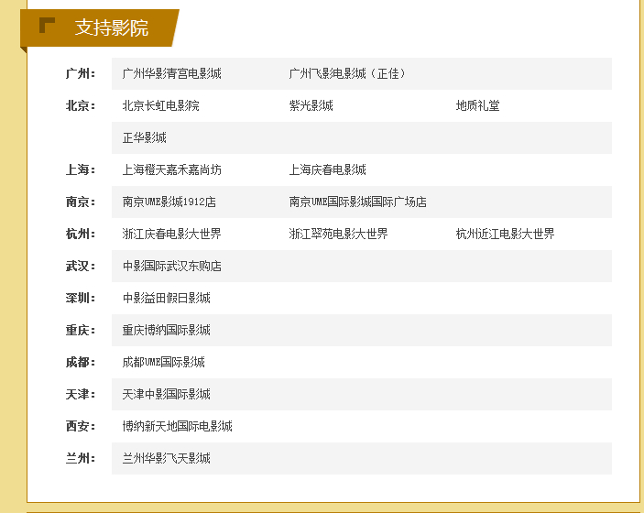Click 天津中影国际影城 cinema

tap(167, 394)
